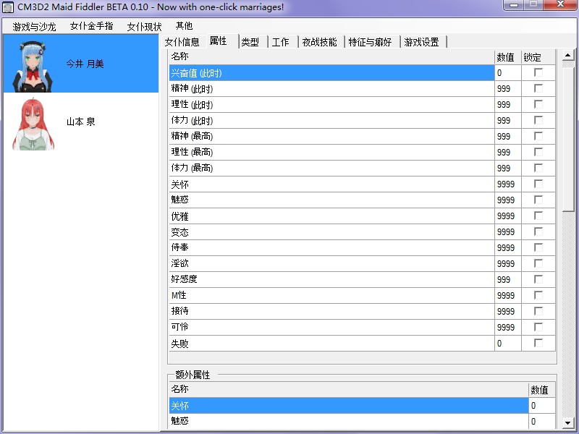Screen dimensions: 579x434
Task: Lock the 体力 (此时) value checkbox
Action: tap(538, 120)
